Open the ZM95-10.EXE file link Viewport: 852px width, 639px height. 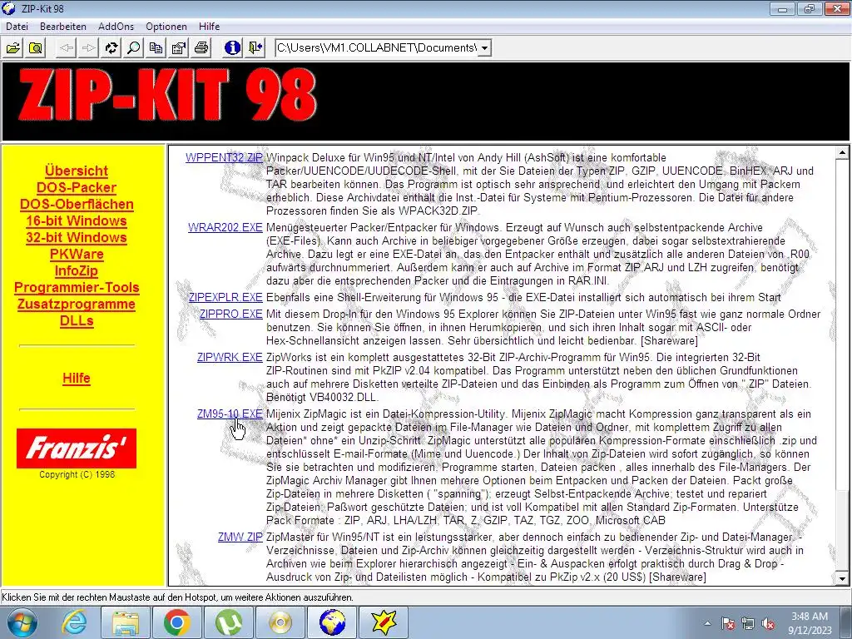click(230, 414)
